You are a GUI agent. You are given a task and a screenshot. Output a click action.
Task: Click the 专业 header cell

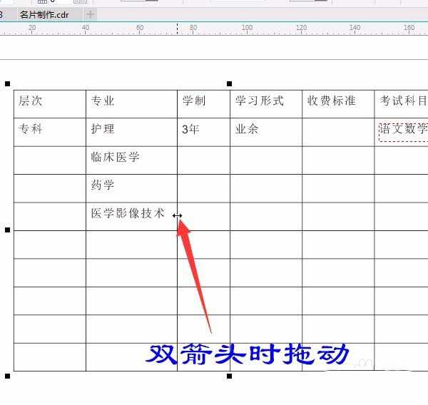(x=131, y=104)
